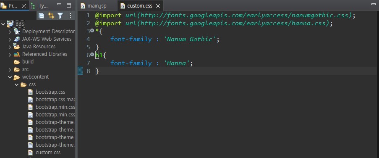Toggle code folding on line 6
The width and height of the screenshot is (379, 158).
pos(92,55)
